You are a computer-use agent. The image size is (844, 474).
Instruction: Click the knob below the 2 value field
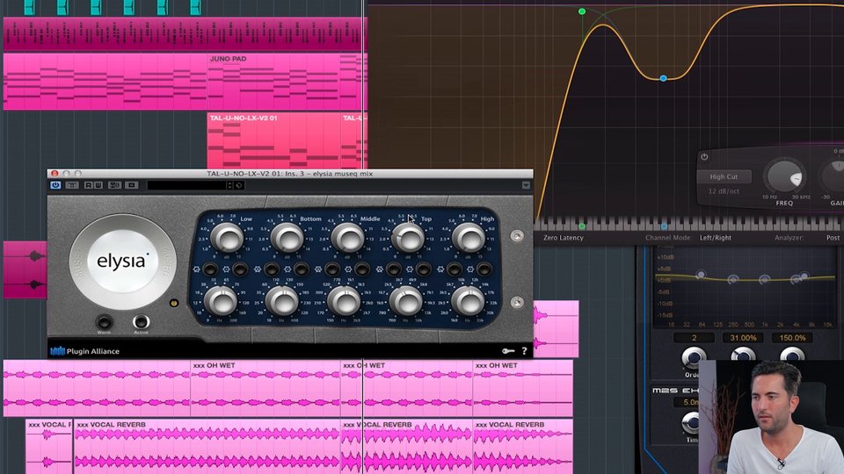pyautogui.click(x=694, y=356)
